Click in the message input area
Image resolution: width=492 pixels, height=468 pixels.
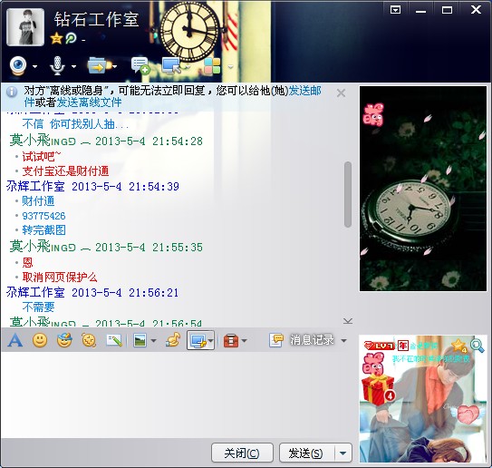pos(178,395)
